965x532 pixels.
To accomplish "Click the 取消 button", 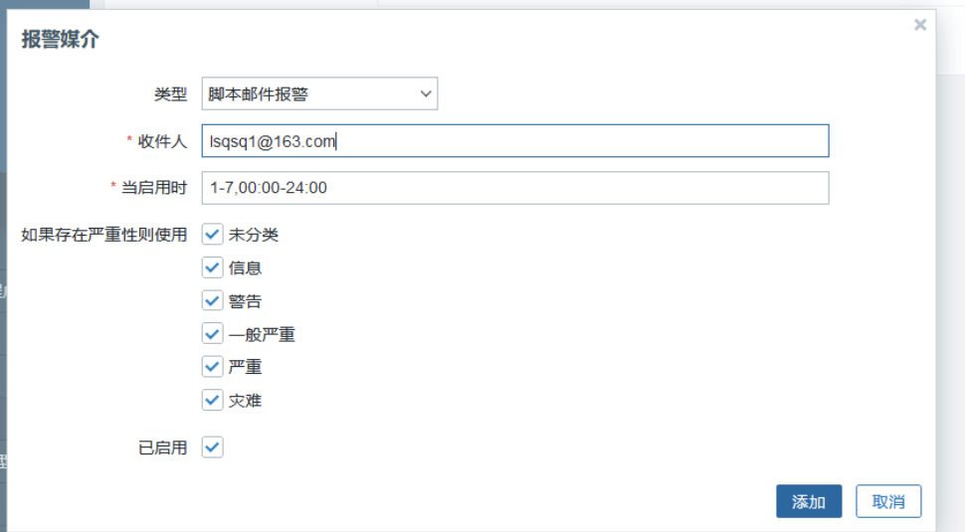I will [888, 501].
